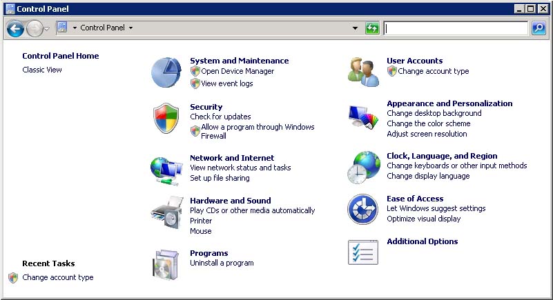This screenshot has height=300, width=553.
Task: Choose Adjust screen resolution
Action: coord(427,134)
